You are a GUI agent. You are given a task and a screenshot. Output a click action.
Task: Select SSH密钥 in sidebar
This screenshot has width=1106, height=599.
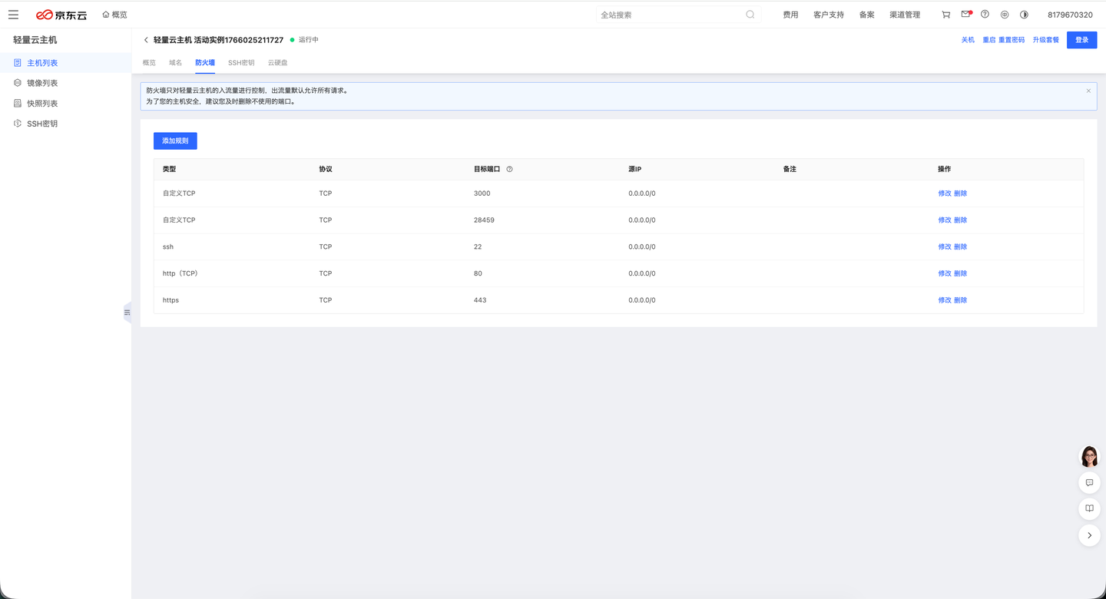(x=65, y=124)
